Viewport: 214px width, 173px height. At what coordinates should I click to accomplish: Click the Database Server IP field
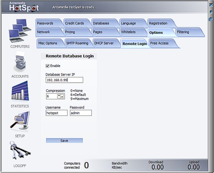pos(64,80)
